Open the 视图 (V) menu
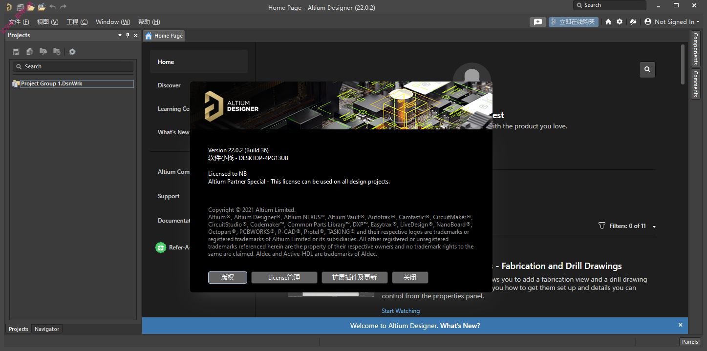This screenshot has width=707, height=351. (x=47, y=22)
